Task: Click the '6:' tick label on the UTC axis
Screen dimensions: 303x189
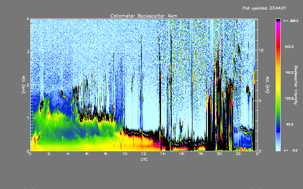Action: (87, 154)
